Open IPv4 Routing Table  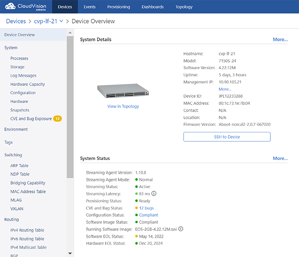pos(27,230)
